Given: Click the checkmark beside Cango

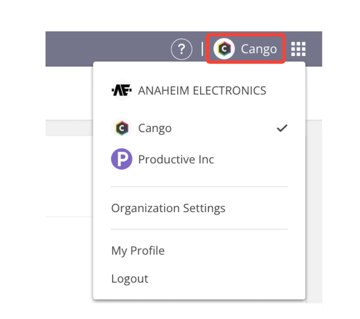Looking at the screenshot, I should coord(282,128).
